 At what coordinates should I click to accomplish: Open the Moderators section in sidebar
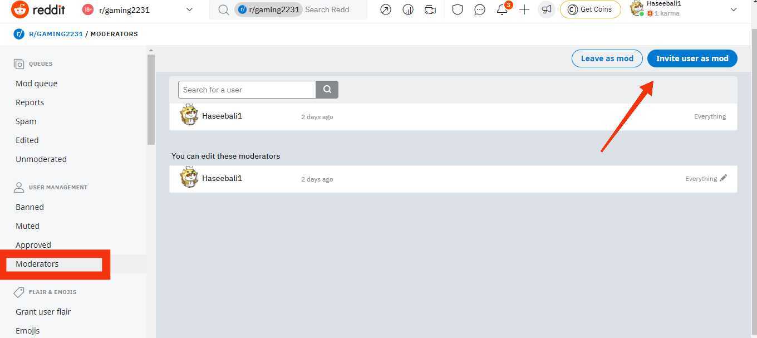point(37,263)
